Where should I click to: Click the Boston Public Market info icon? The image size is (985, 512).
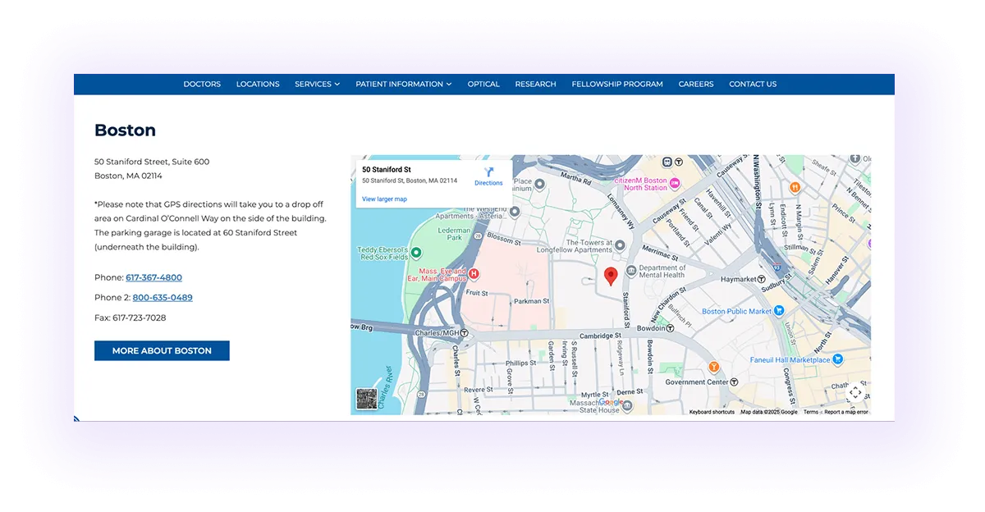click(x=779, y=311)
